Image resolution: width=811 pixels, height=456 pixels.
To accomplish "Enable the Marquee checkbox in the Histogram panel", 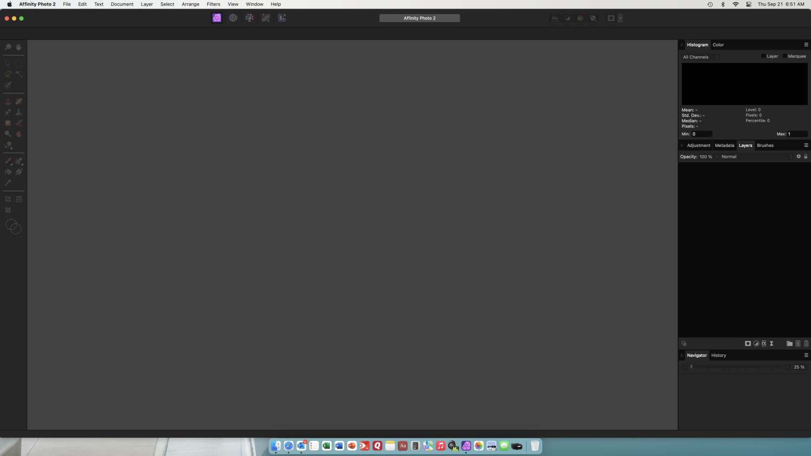I will (785, 56).
